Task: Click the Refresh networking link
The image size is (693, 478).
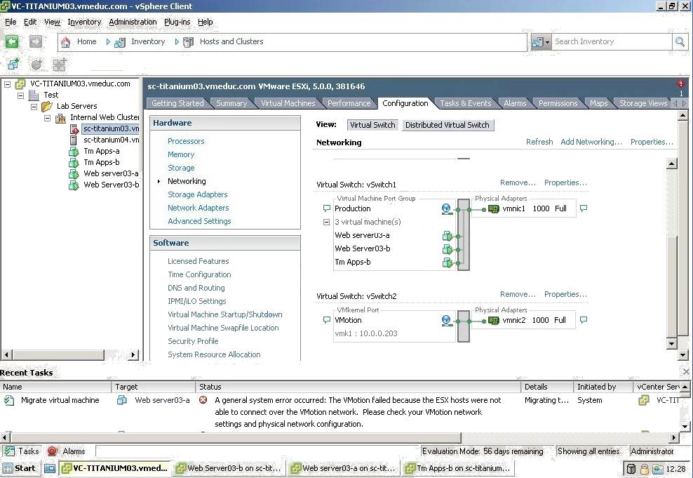Action: [539, 142]
